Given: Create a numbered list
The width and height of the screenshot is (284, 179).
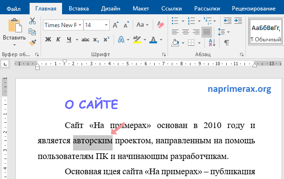Looking at the screenshot, I should pos(191,21).
